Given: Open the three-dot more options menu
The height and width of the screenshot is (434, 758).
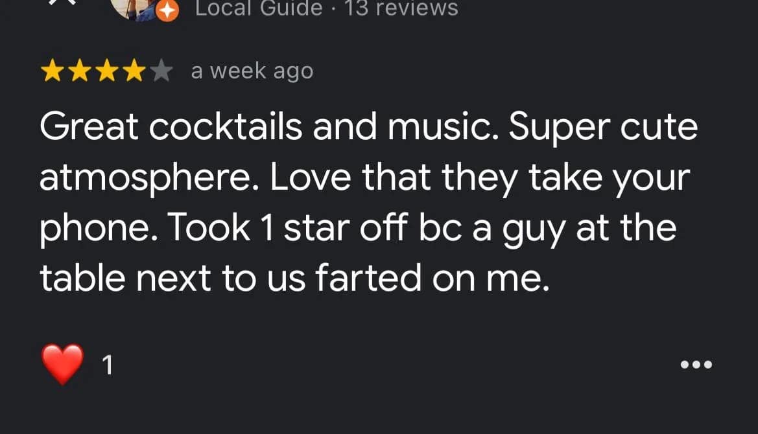Looking at the screenshot, I should [696, 365].
